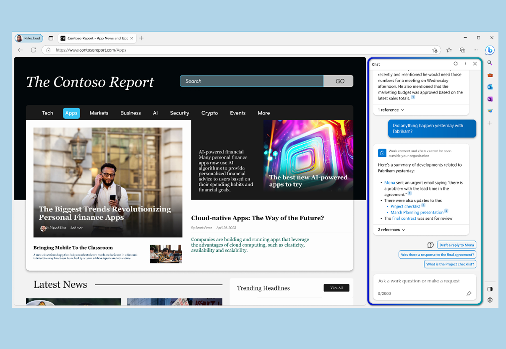Screen dimensions: 506x349
Task: Click the View All headlines button
Action: pyautogui.click(x=336, y=288)
